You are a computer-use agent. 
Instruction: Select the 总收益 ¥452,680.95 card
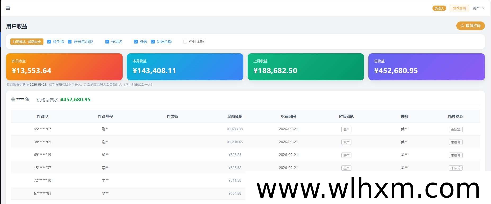[x=427, y=67]
